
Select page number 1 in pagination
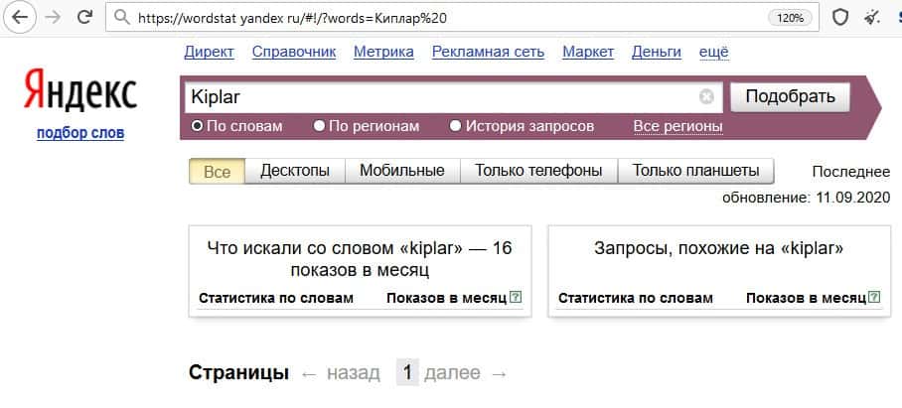coord(407,373)
